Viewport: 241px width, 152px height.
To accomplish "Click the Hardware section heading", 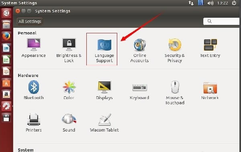I will tap(28, 75).
